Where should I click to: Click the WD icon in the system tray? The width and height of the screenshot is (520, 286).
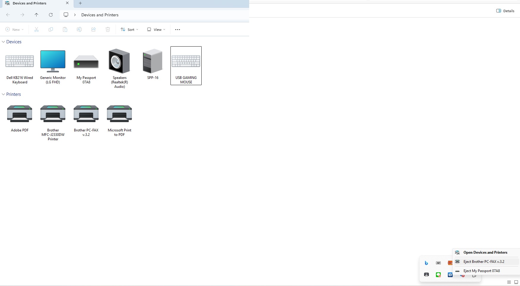[x=438, y=263]
